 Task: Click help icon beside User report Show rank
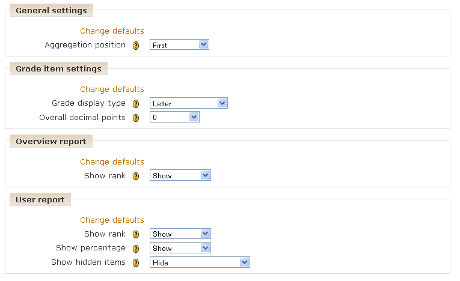[135, 234]
